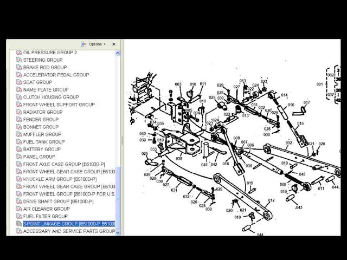Click PDF icon beside FRONT AXLE CASE GROUP
The height and width of the screenshot is (260, 347).
(x=19, y=164)
